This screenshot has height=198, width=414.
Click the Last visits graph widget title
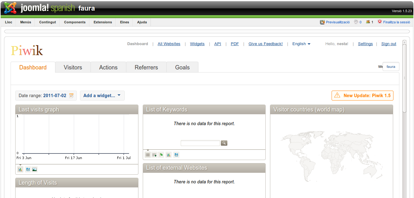coord(39,110)
